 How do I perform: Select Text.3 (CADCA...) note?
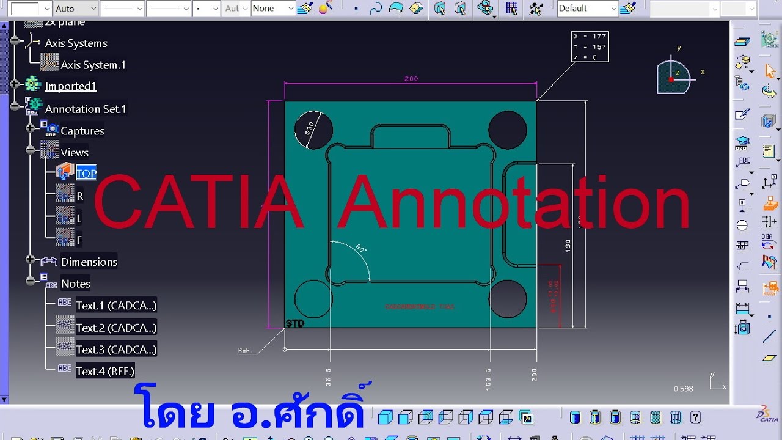[x=116, y=350]
